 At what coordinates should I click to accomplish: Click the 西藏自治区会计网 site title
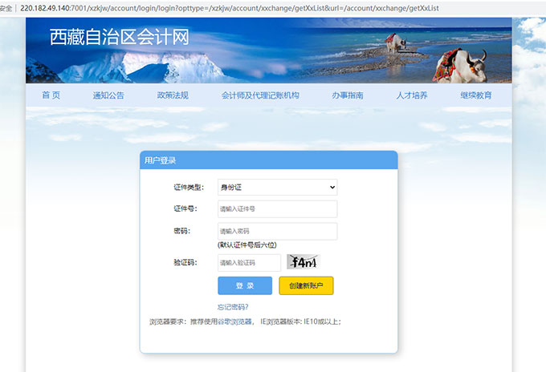119,37
